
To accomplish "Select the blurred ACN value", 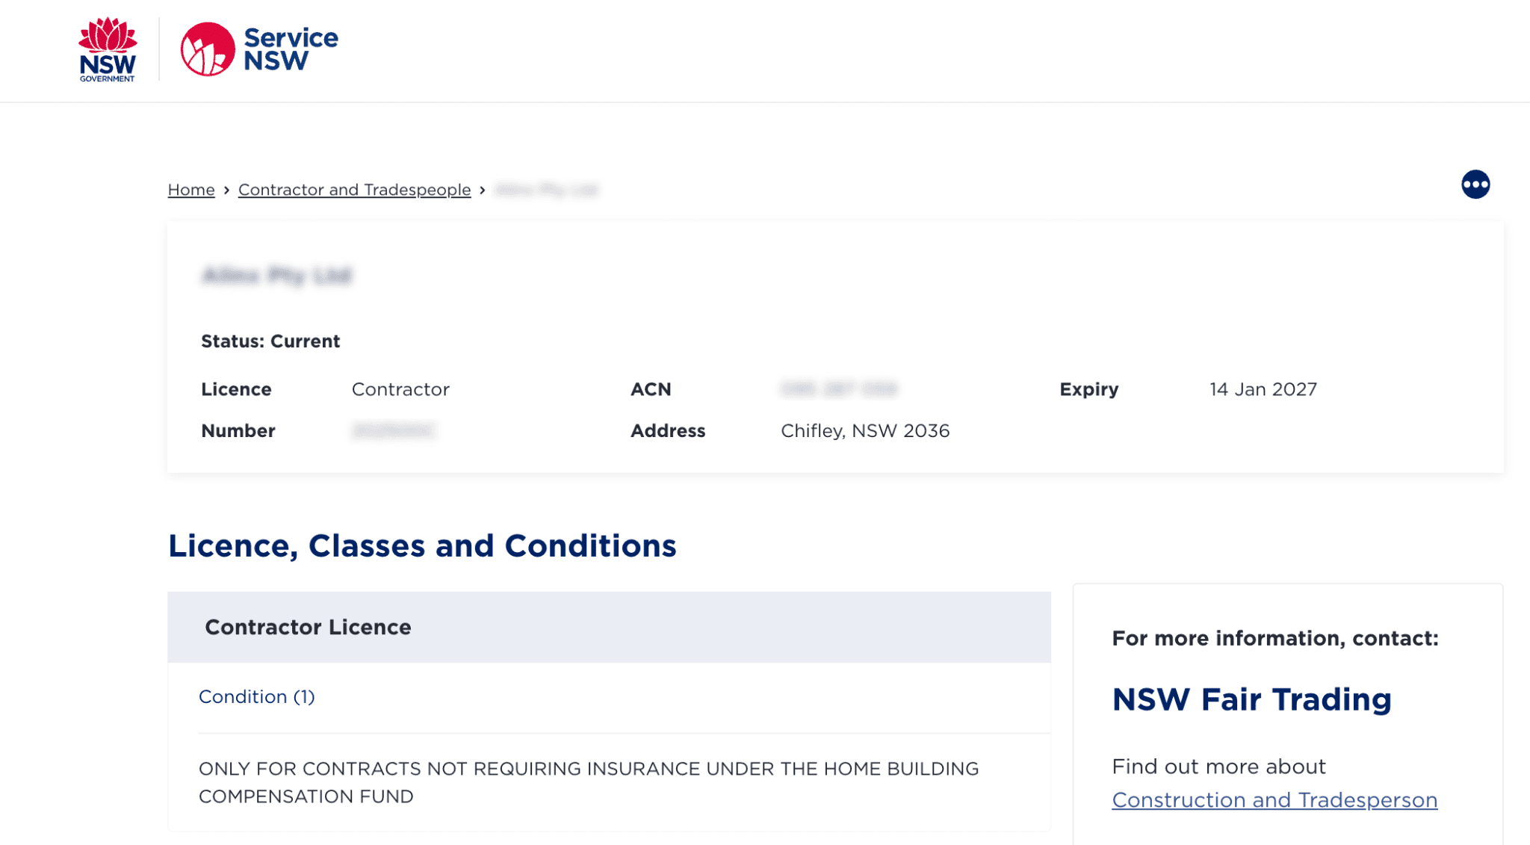I will point(840,389).
